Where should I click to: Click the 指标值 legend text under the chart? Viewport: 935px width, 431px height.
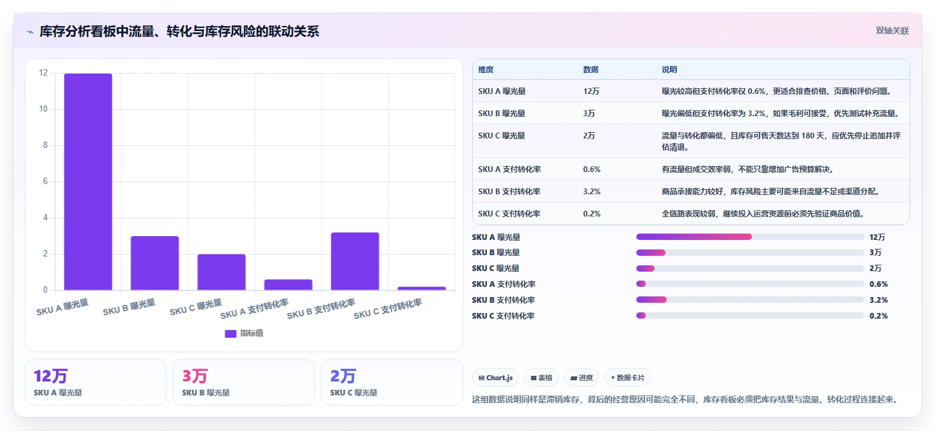tap(251, 333)
